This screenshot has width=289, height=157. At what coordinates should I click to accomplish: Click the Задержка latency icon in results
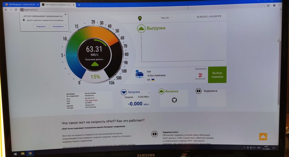(198, 91)
